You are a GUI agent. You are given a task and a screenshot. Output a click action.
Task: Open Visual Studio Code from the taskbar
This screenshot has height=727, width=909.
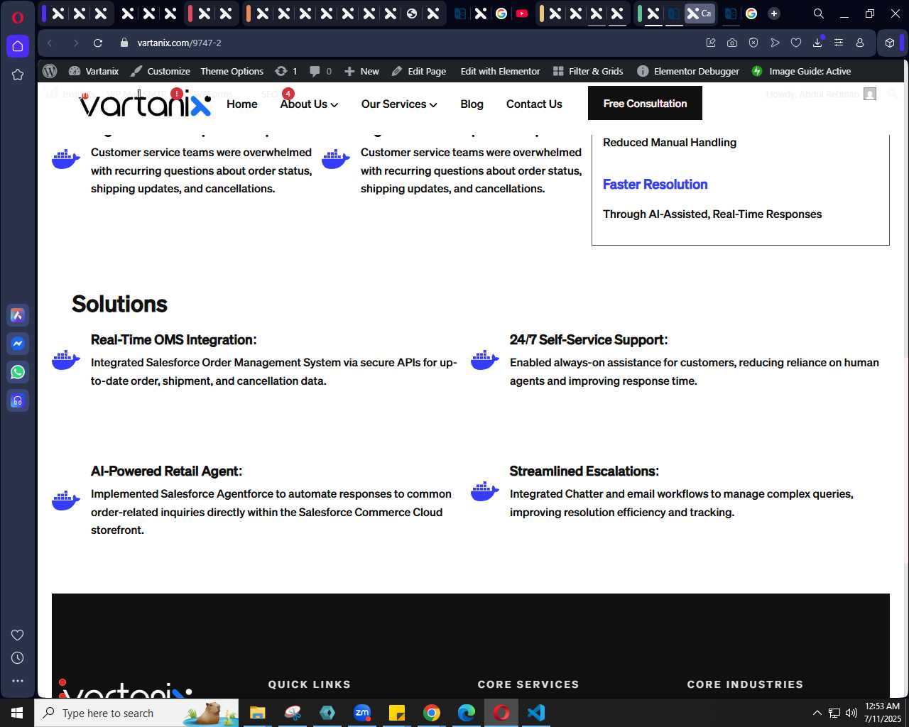(x=536, y=713)
